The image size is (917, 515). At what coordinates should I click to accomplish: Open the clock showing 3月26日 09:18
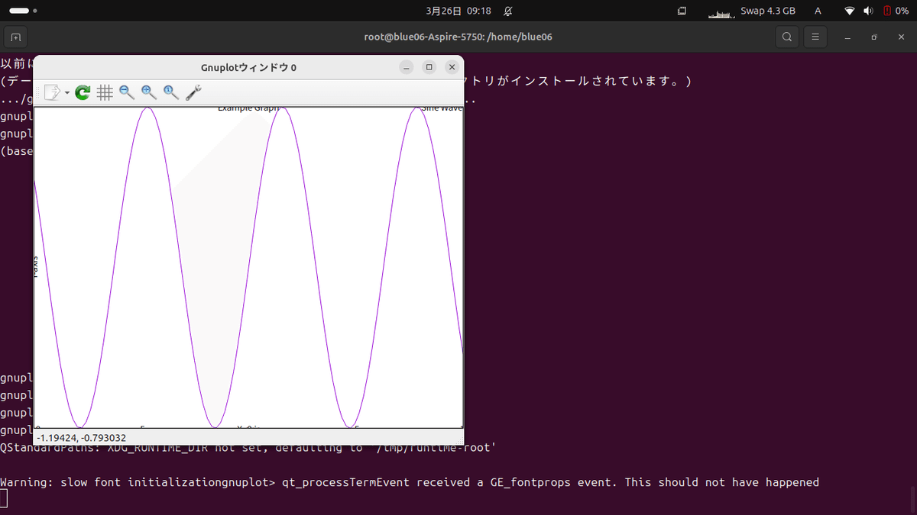pos(459,11)
